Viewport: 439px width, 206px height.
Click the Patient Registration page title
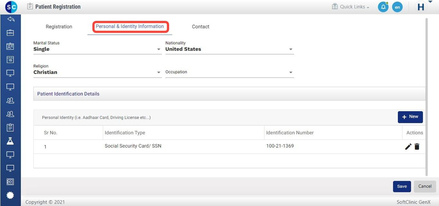click(58, 7)
